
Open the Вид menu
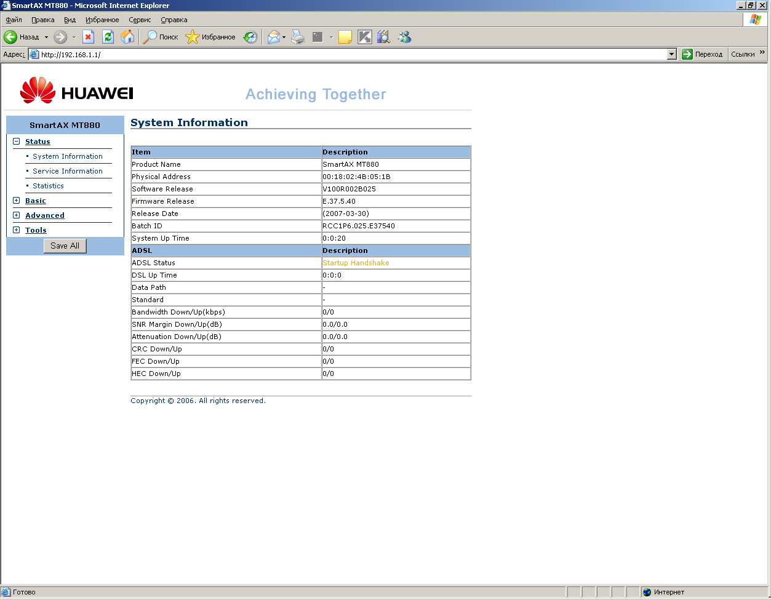tap(70, 20)
